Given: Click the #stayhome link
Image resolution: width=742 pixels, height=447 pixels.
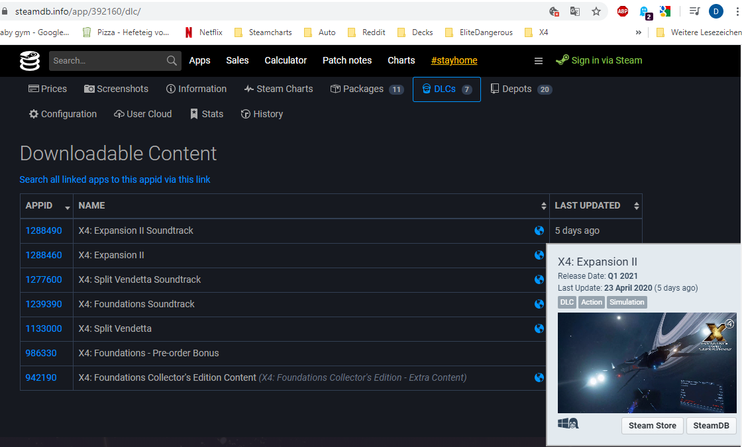Looking at the screenshot, I should [x=454, y=60].
